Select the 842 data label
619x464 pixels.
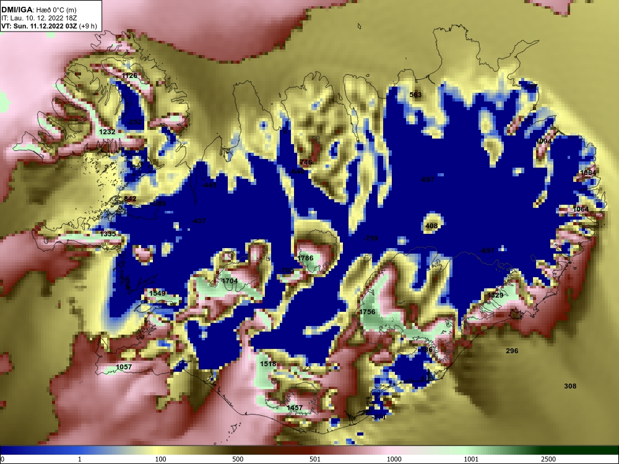(x=130, y=199)
